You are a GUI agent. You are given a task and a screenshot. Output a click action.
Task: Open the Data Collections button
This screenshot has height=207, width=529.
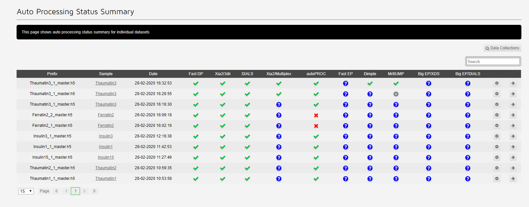coord(502,48)
